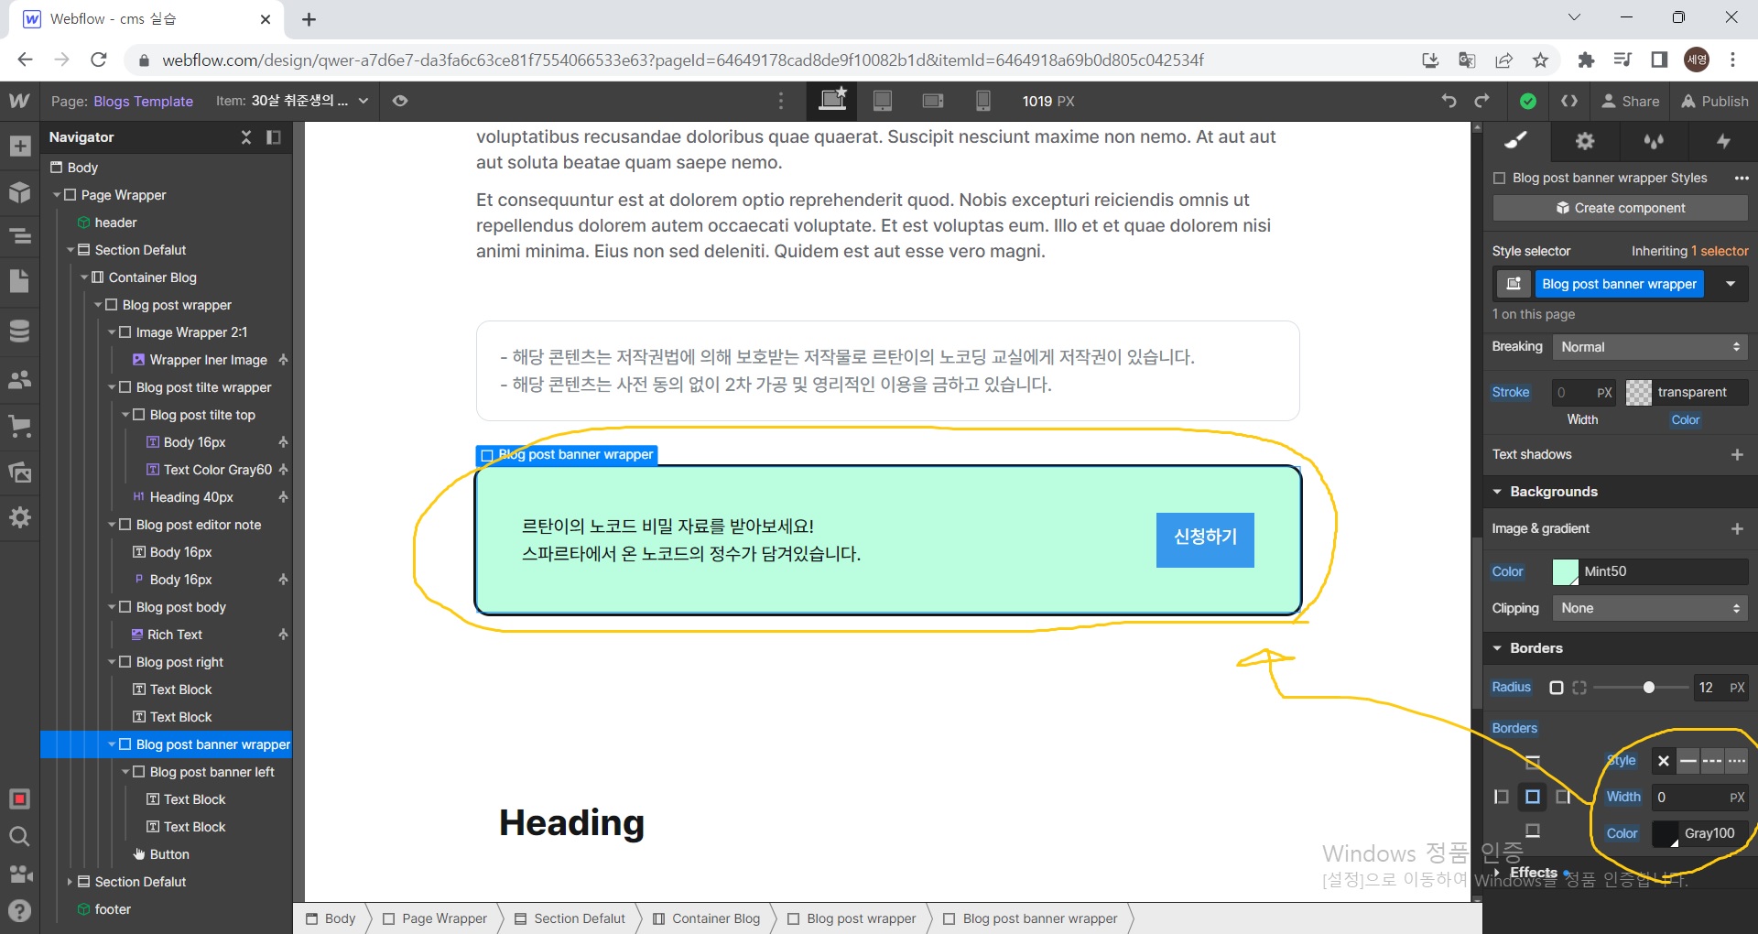Viewport: 1758px width, 934px height.
Task: Open the Breaking Normal dropdown
Action: click(x=1650, y=347)
